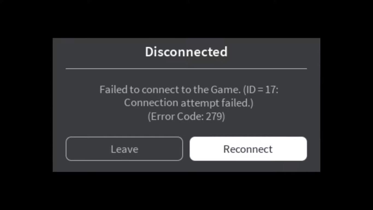Click the '(Error Code: 279)' text
The height and width of the screenshot is (210, 373).
click(x=186, y=116)
